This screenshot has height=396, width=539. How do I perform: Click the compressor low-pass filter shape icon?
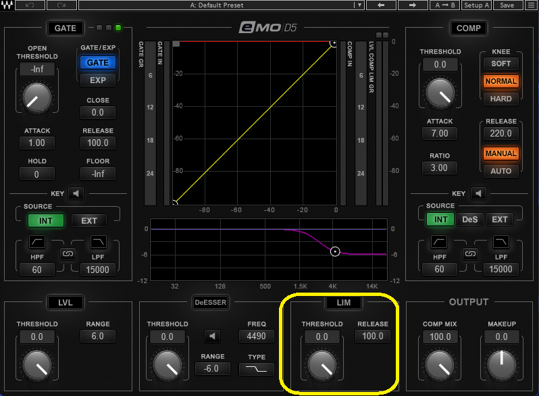coord(500,242)
